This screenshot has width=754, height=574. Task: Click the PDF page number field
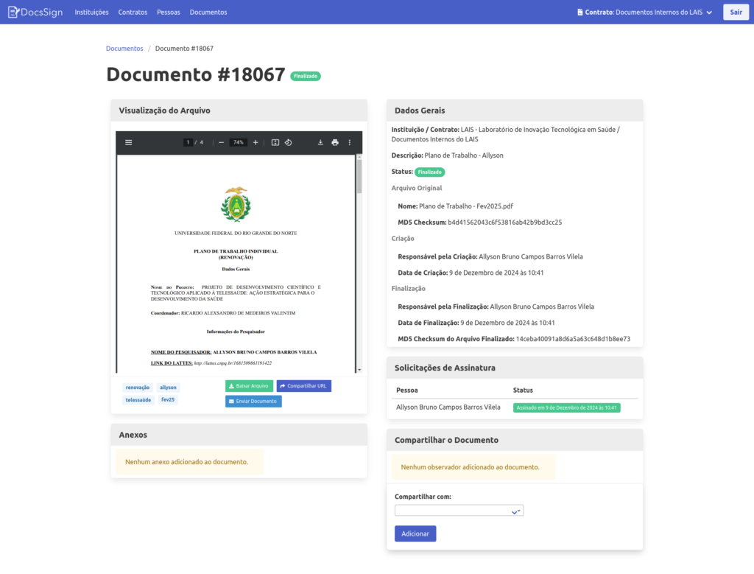[188, 142]
